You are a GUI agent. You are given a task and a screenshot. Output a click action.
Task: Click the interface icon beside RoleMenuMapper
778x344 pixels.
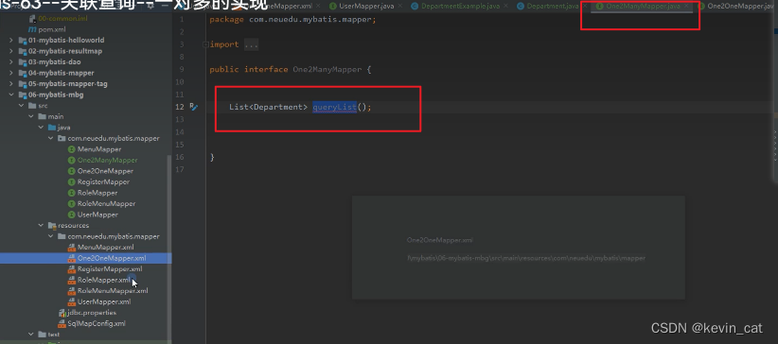[71, 204]
